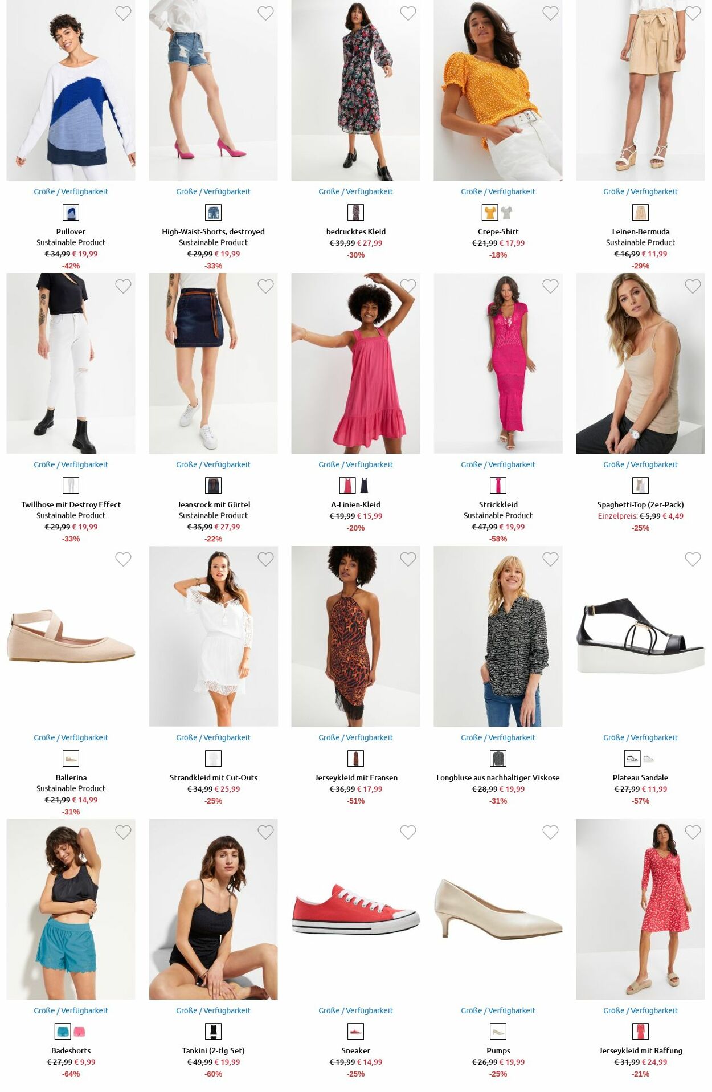Open the Jerseykleid mit Raffung product image
The width and height of the screenshot is (712, 1092).
[x=640, y=909]
